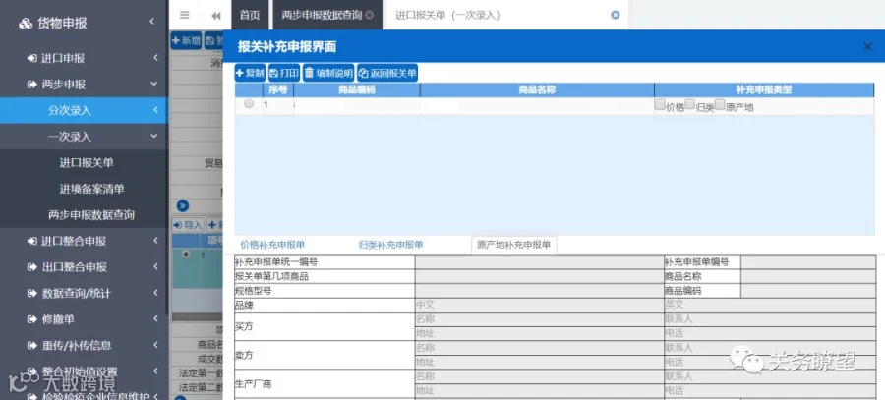
Task: Enable the 价格 checkbox
Action: [660, 104]
